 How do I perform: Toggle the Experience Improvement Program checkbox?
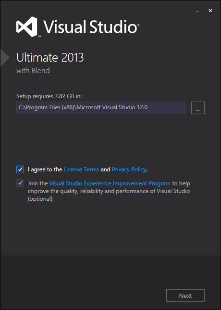[x=20, y=183]
